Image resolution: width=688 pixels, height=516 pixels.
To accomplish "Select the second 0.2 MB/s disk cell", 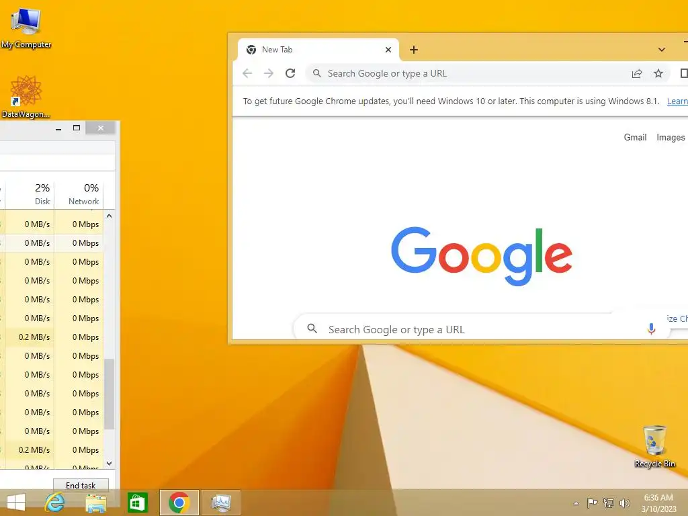I will pyautogui.click(x=30, y=449).
